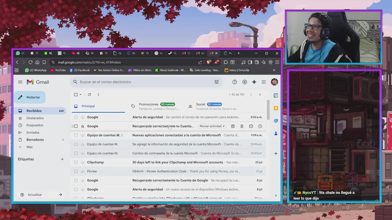
Task: Create new label plus next to Etiquetas
Action: click(x=62, y=159)
